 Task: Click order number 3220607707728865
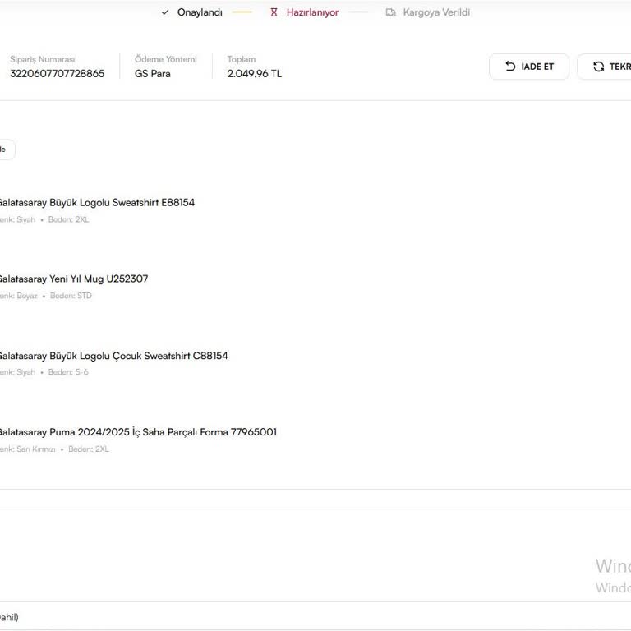click(58, 74)
